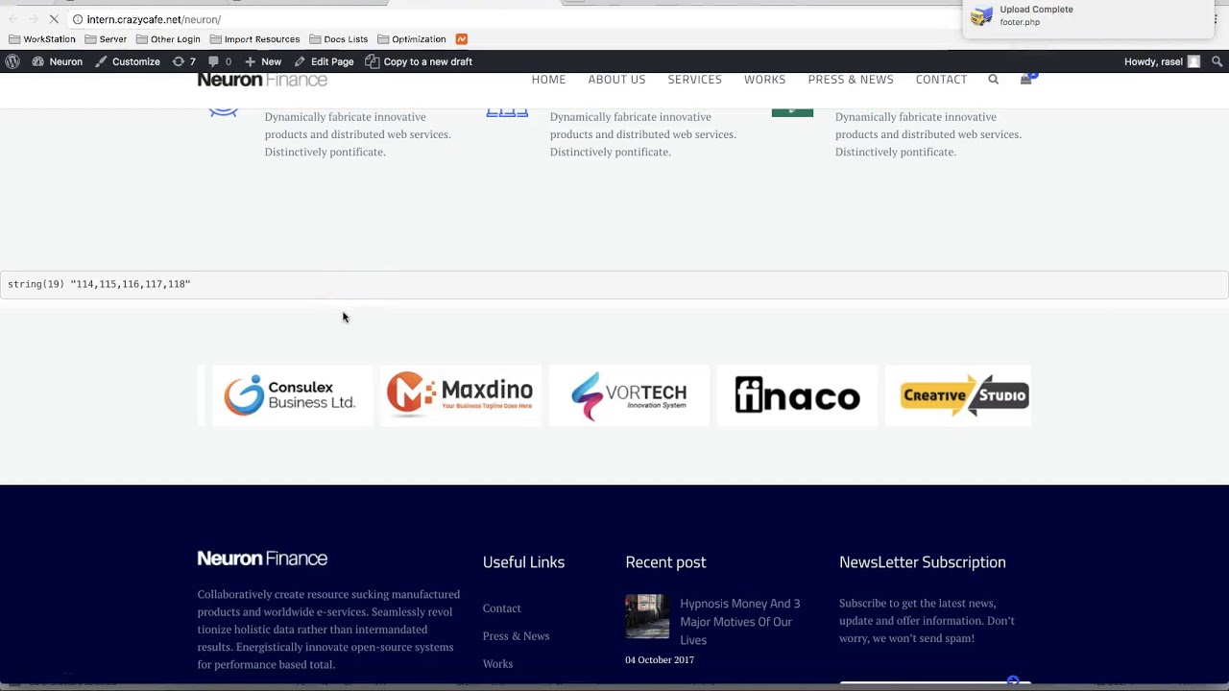Click the updates icon showing 7
The height and width of the screenshot is (691, 1229).
click(x=183, y=61)
